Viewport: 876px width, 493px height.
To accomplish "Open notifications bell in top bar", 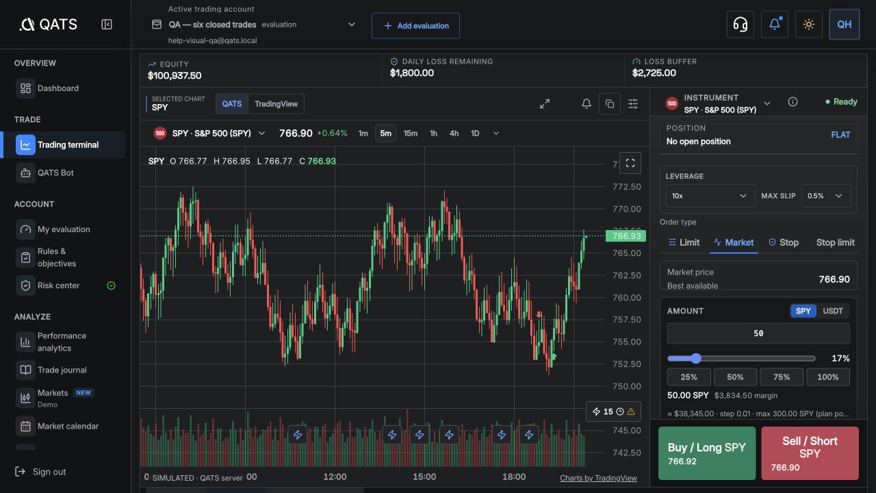I will pyautogui.click(x=775, y=25).
